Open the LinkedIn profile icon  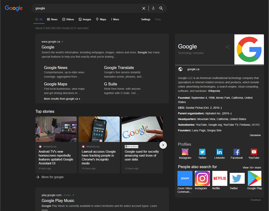point(220,152)
